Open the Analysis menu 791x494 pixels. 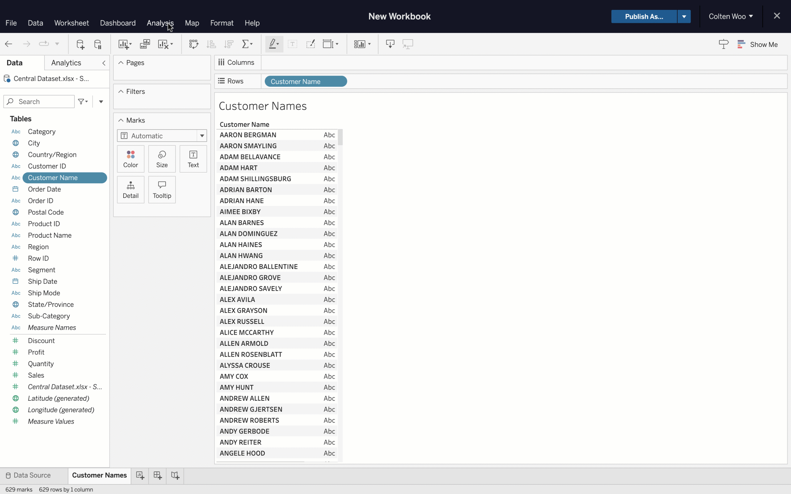[160, 23]
